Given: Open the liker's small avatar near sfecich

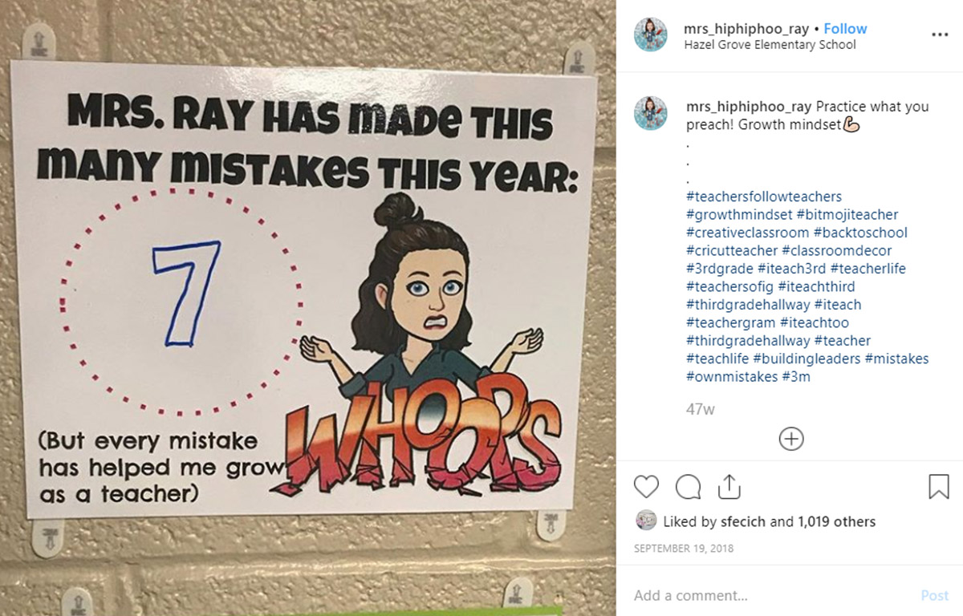Looking at the screenshot, I should click(645, 521).
